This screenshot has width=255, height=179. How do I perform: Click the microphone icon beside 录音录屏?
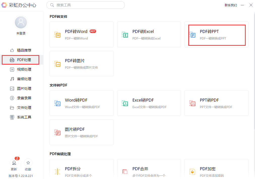click(12, 98)
